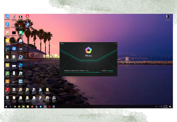The width and height of the screenshot is (177, 122).
Task: Open Firefox from the taskbar
Action: pos(32,107)
